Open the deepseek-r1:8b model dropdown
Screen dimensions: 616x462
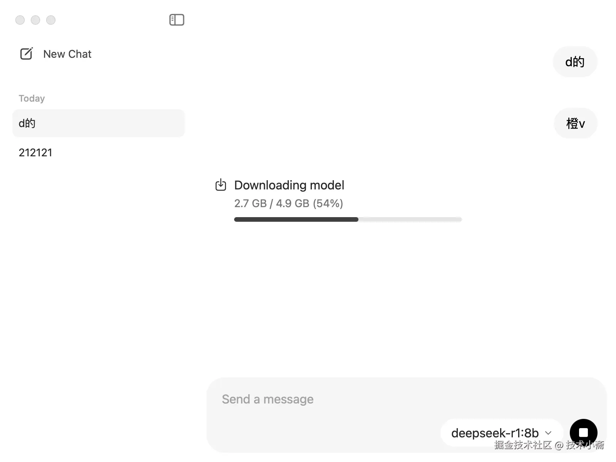(495, 433)
